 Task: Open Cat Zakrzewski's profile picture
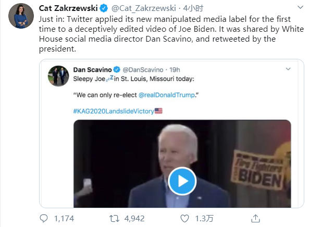pos(21,16)
